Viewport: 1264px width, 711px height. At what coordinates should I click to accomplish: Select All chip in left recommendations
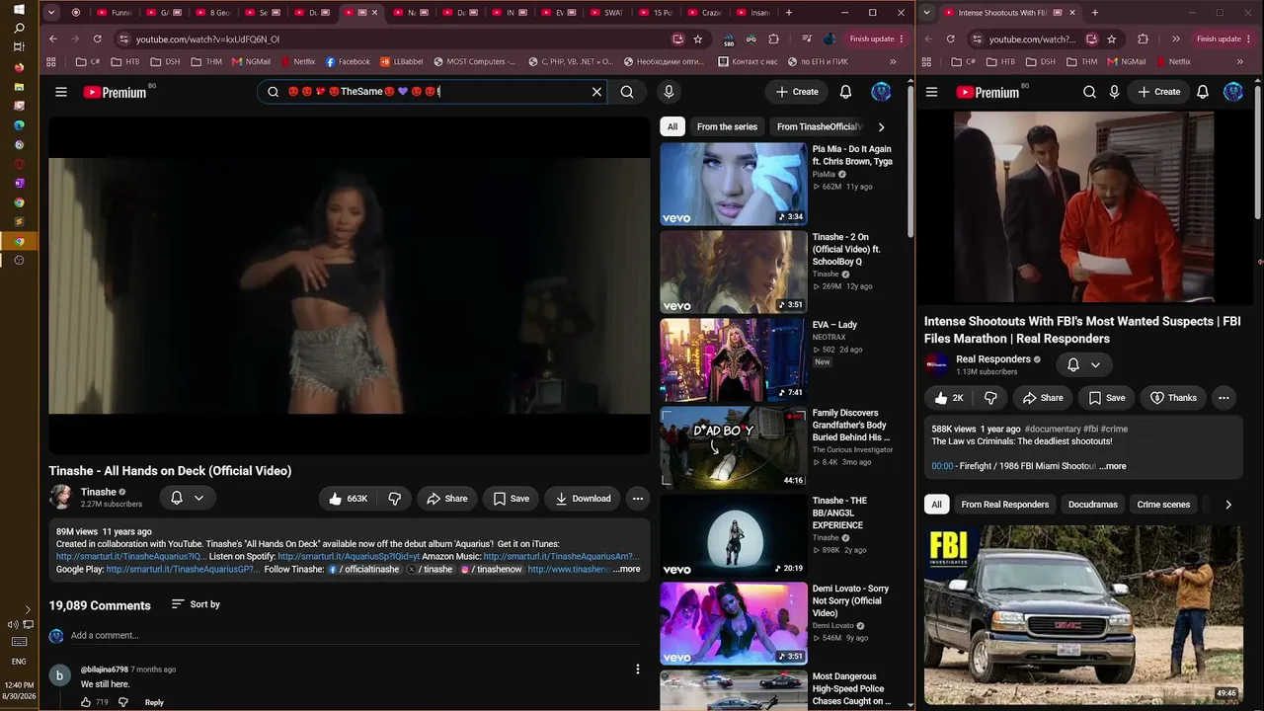(672, 126)
